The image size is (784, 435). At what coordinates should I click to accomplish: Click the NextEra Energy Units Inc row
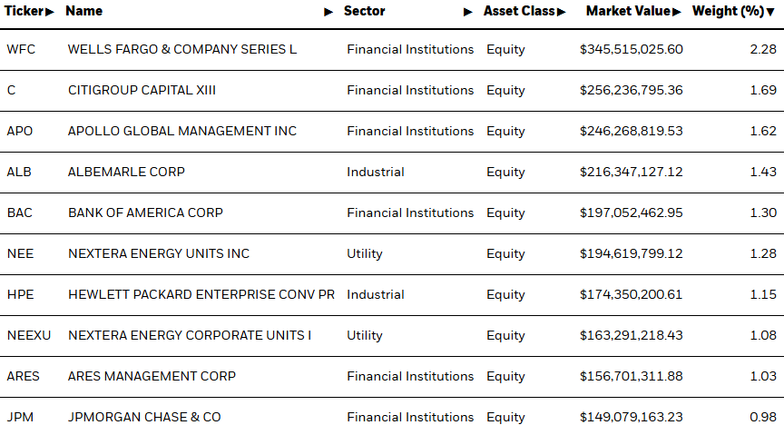(392, 253)
